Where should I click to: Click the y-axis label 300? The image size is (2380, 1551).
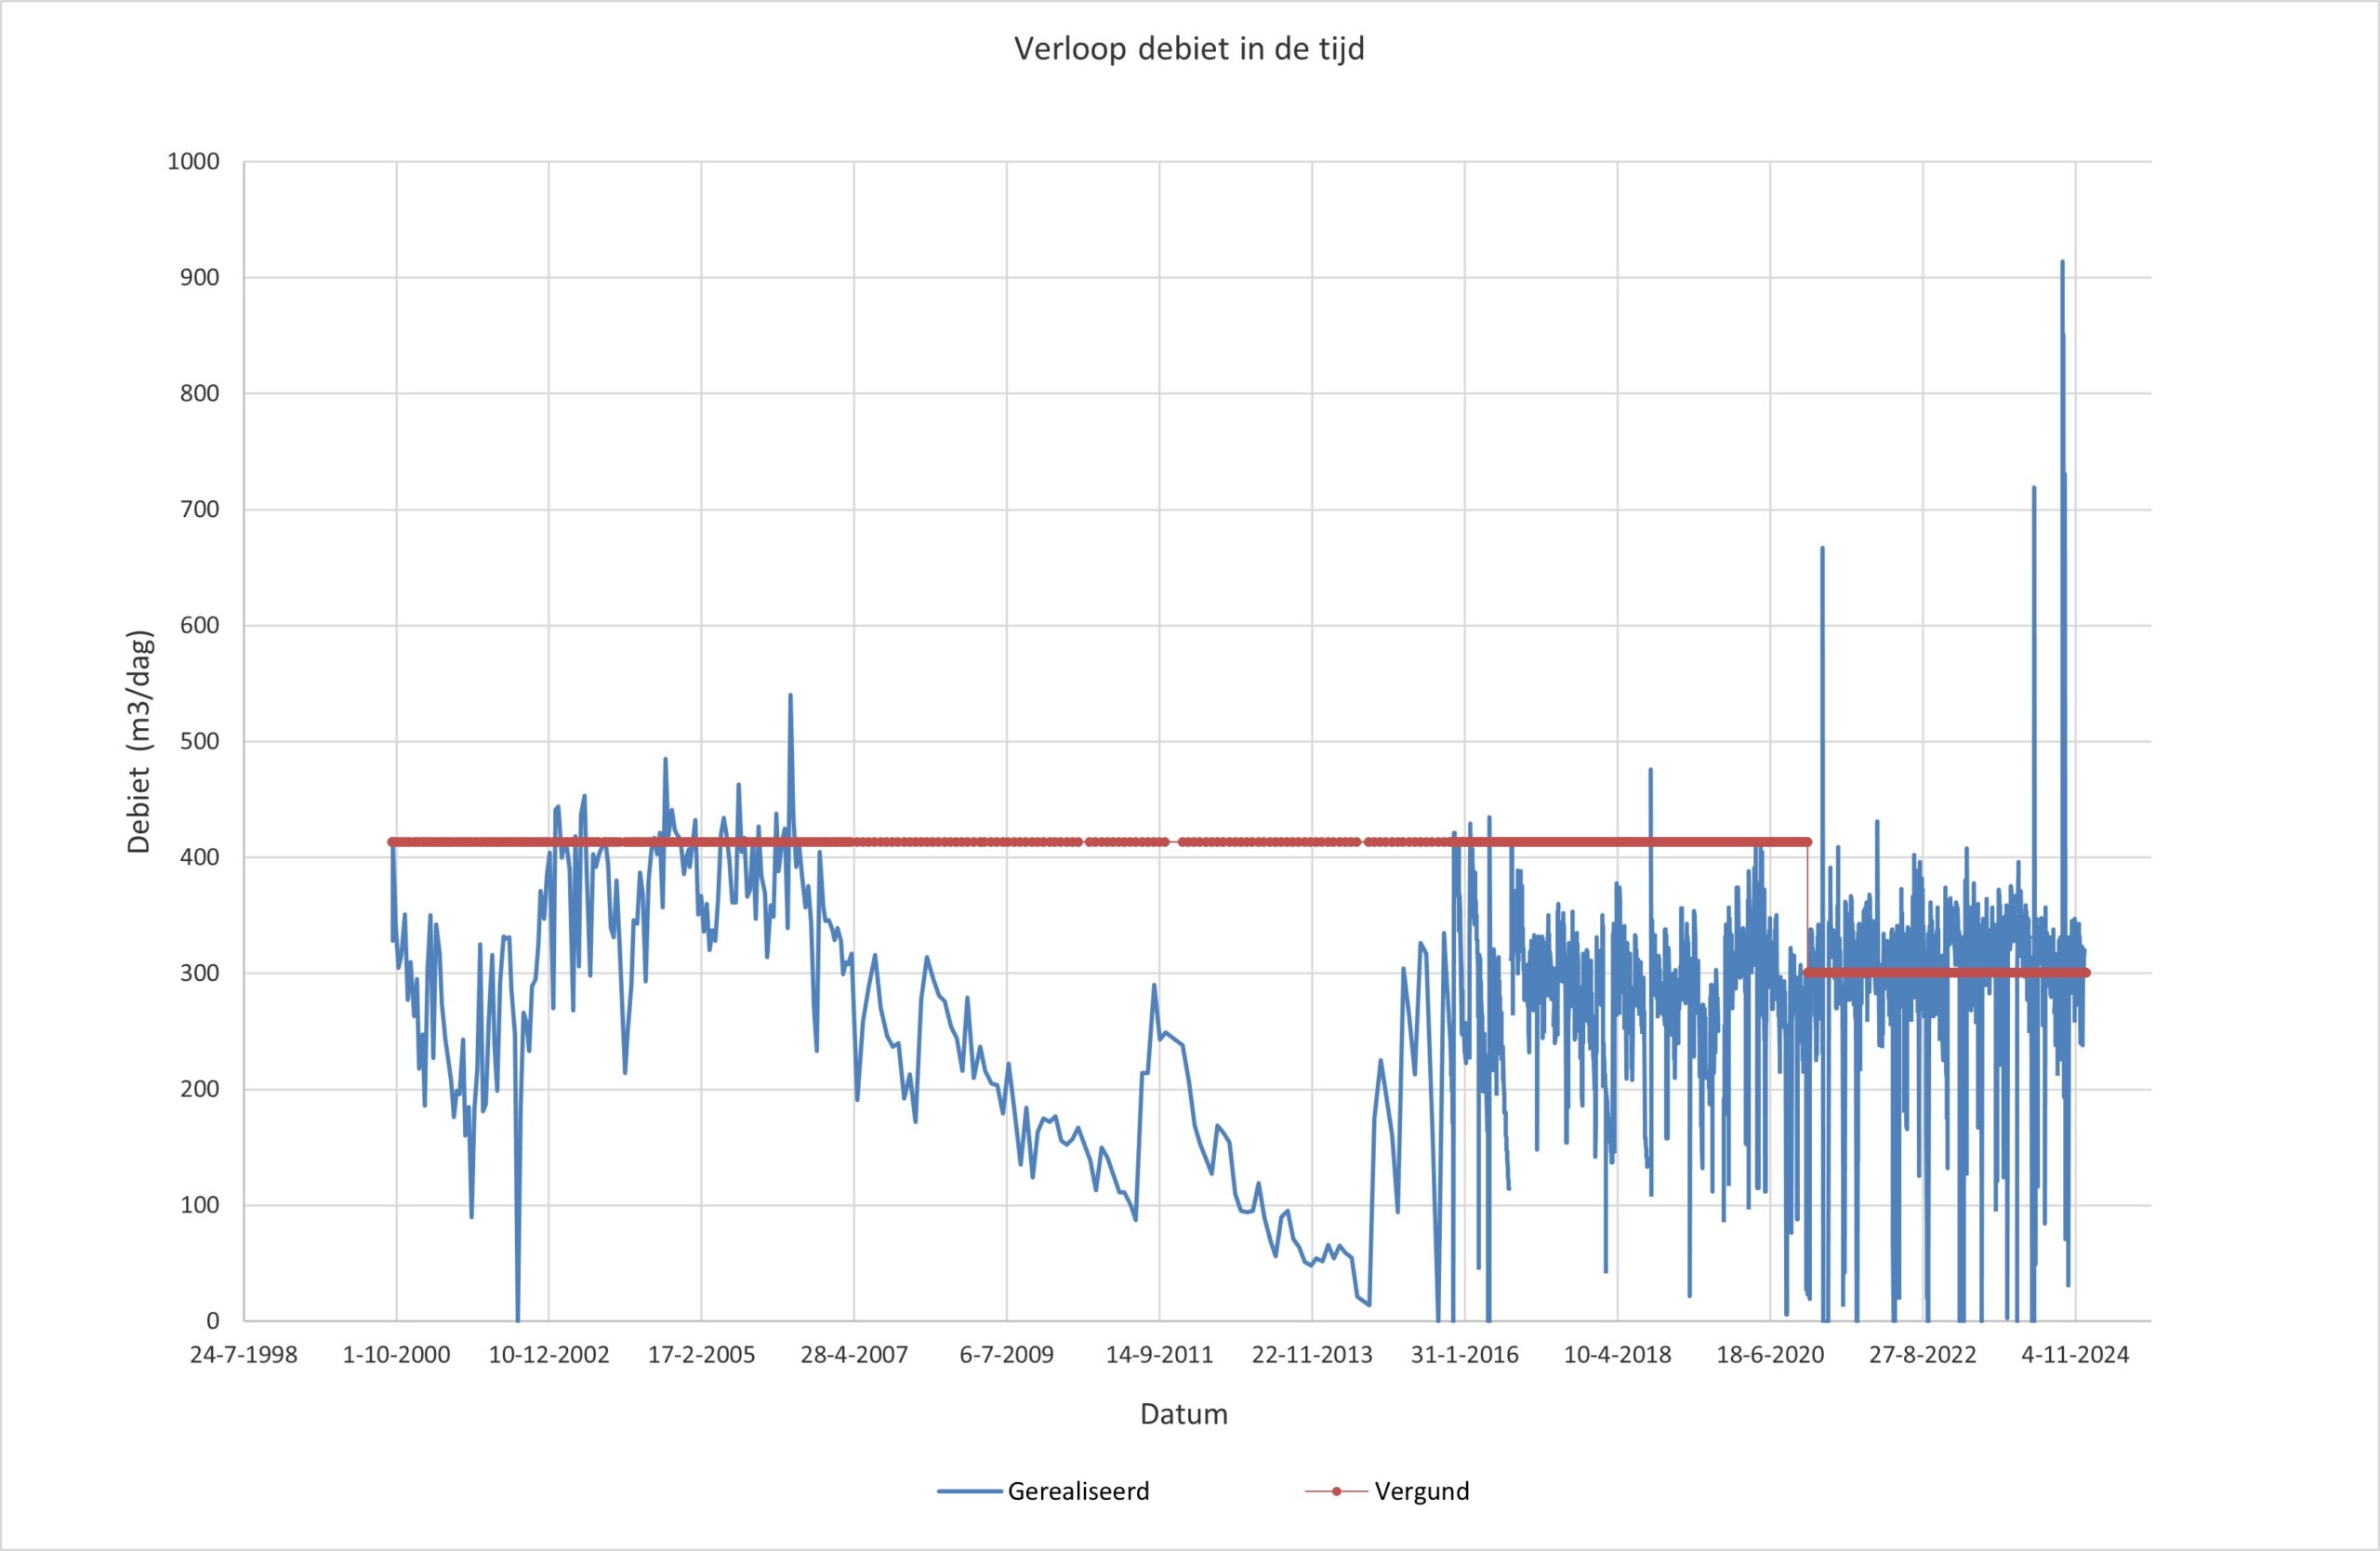coord(200,974)
